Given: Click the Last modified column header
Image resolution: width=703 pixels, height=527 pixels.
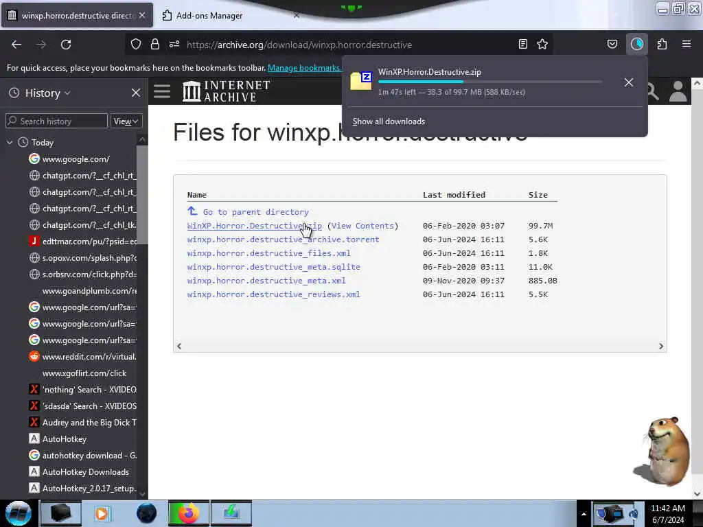Looking at the screenshot, I should point(454,195).
